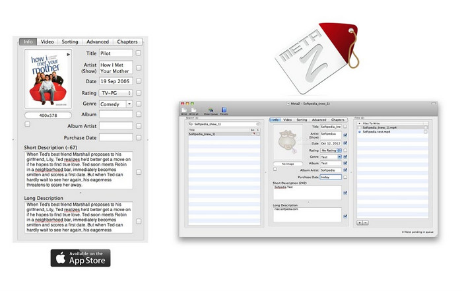Select Info tab in the large panel
Viewport: 462px width, 291px height.
click(28, 42)
